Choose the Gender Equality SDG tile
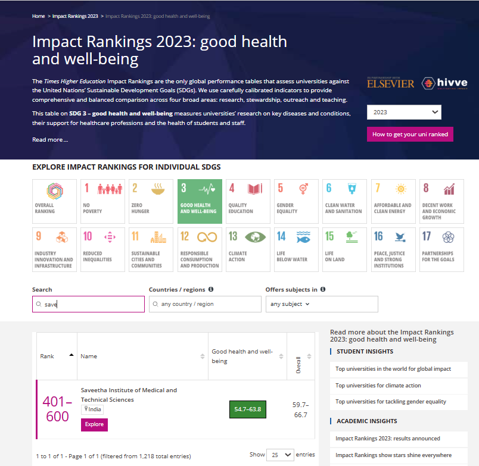 (x=297, y=201)
